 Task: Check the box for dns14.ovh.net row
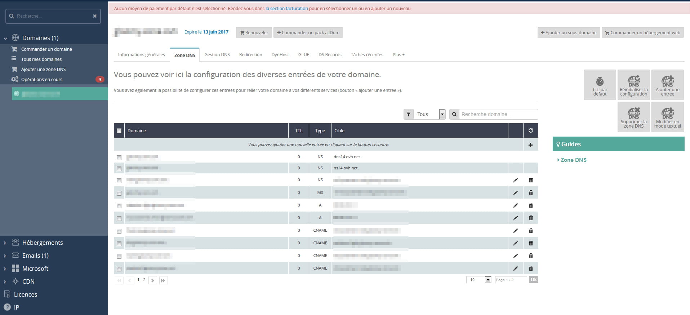(119, 157)
